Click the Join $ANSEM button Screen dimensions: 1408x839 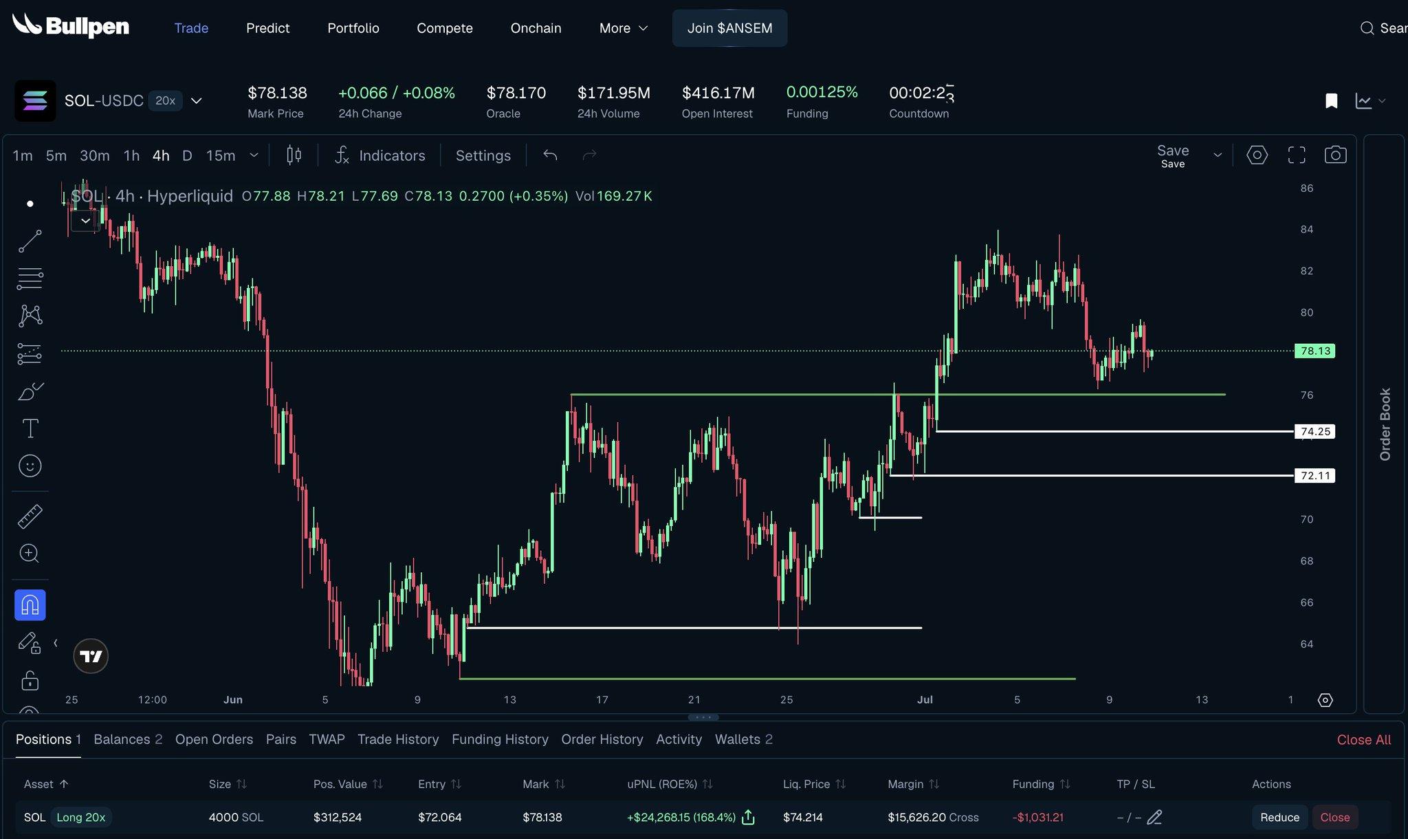point(729,28)
